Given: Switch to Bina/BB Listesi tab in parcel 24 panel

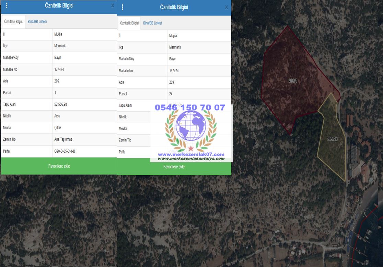Looking at the screenshot, I should (x=152, y=23).
